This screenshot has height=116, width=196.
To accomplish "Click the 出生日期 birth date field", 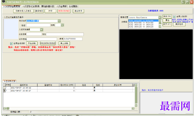I will click(34, 34).
